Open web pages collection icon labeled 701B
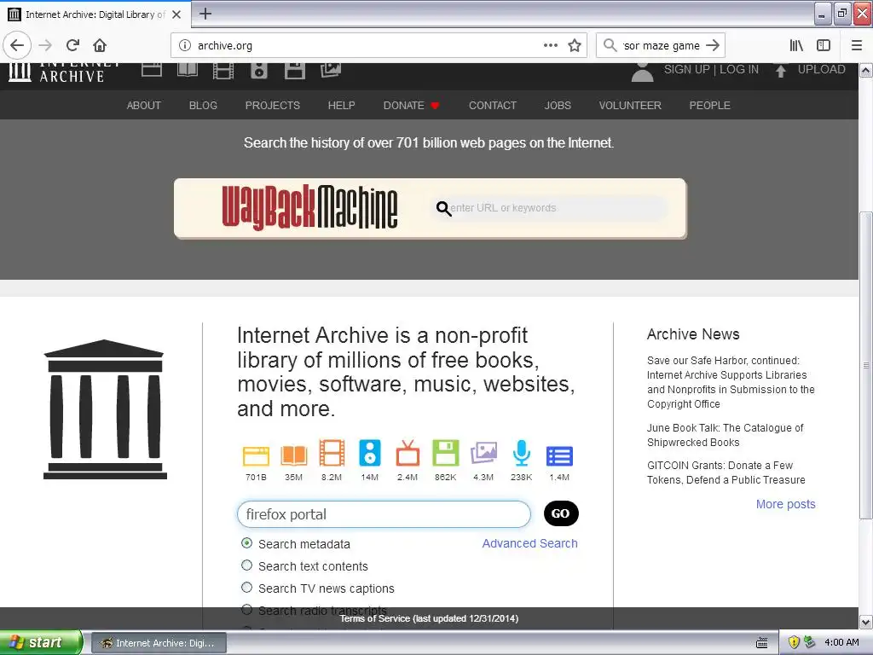Image resolution: width=873 pixels, height=655 pixels. (x=256, y=455)
